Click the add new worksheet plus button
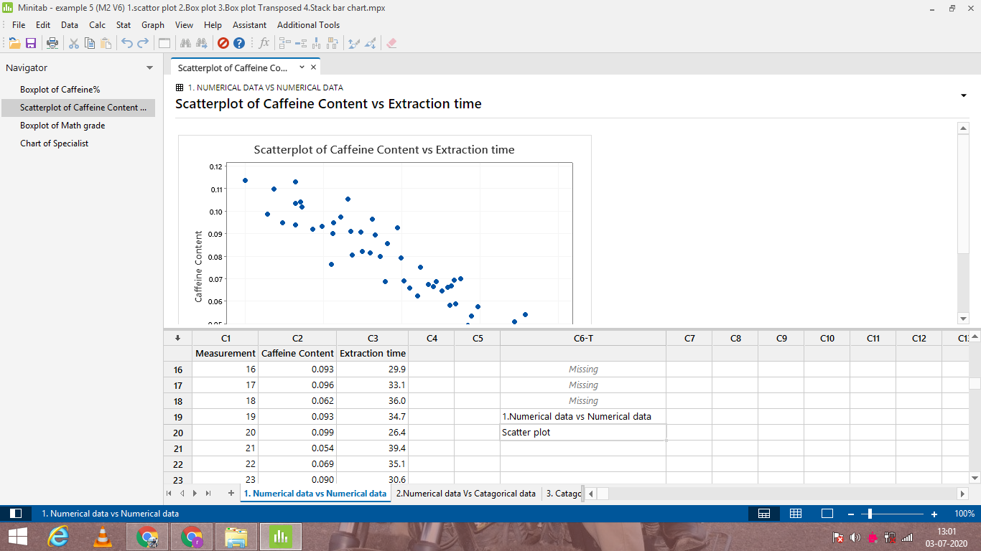Viewport: 981px width, 551px height. point(231,494)
